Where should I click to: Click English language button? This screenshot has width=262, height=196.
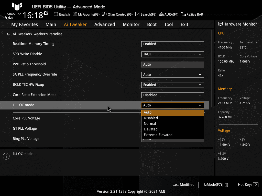click(62, 14)
